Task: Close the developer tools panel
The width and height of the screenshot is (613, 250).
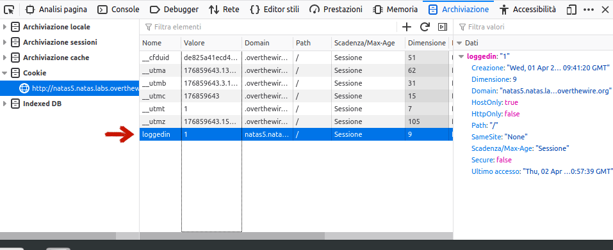Action: point(605,10)
